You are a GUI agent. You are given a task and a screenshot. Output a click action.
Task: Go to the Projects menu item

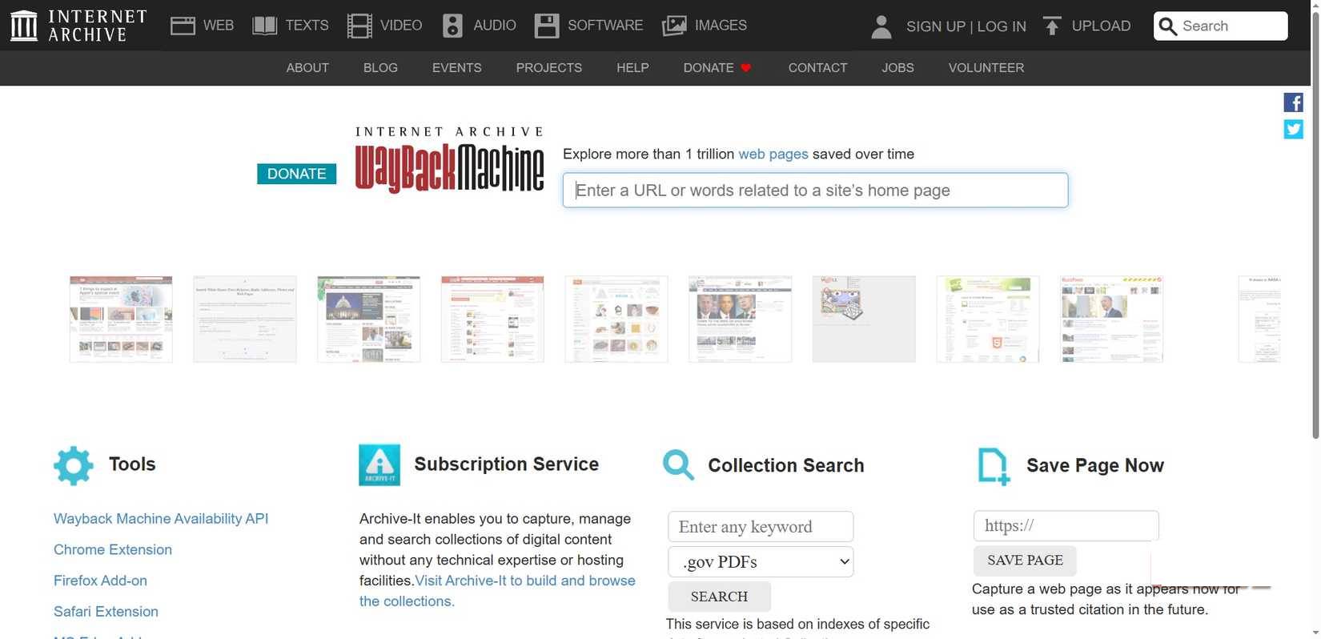tap(548, 68)
